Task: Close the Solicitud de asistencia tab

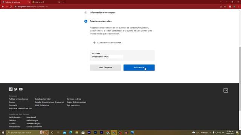Action: click(x=29, y=2)
